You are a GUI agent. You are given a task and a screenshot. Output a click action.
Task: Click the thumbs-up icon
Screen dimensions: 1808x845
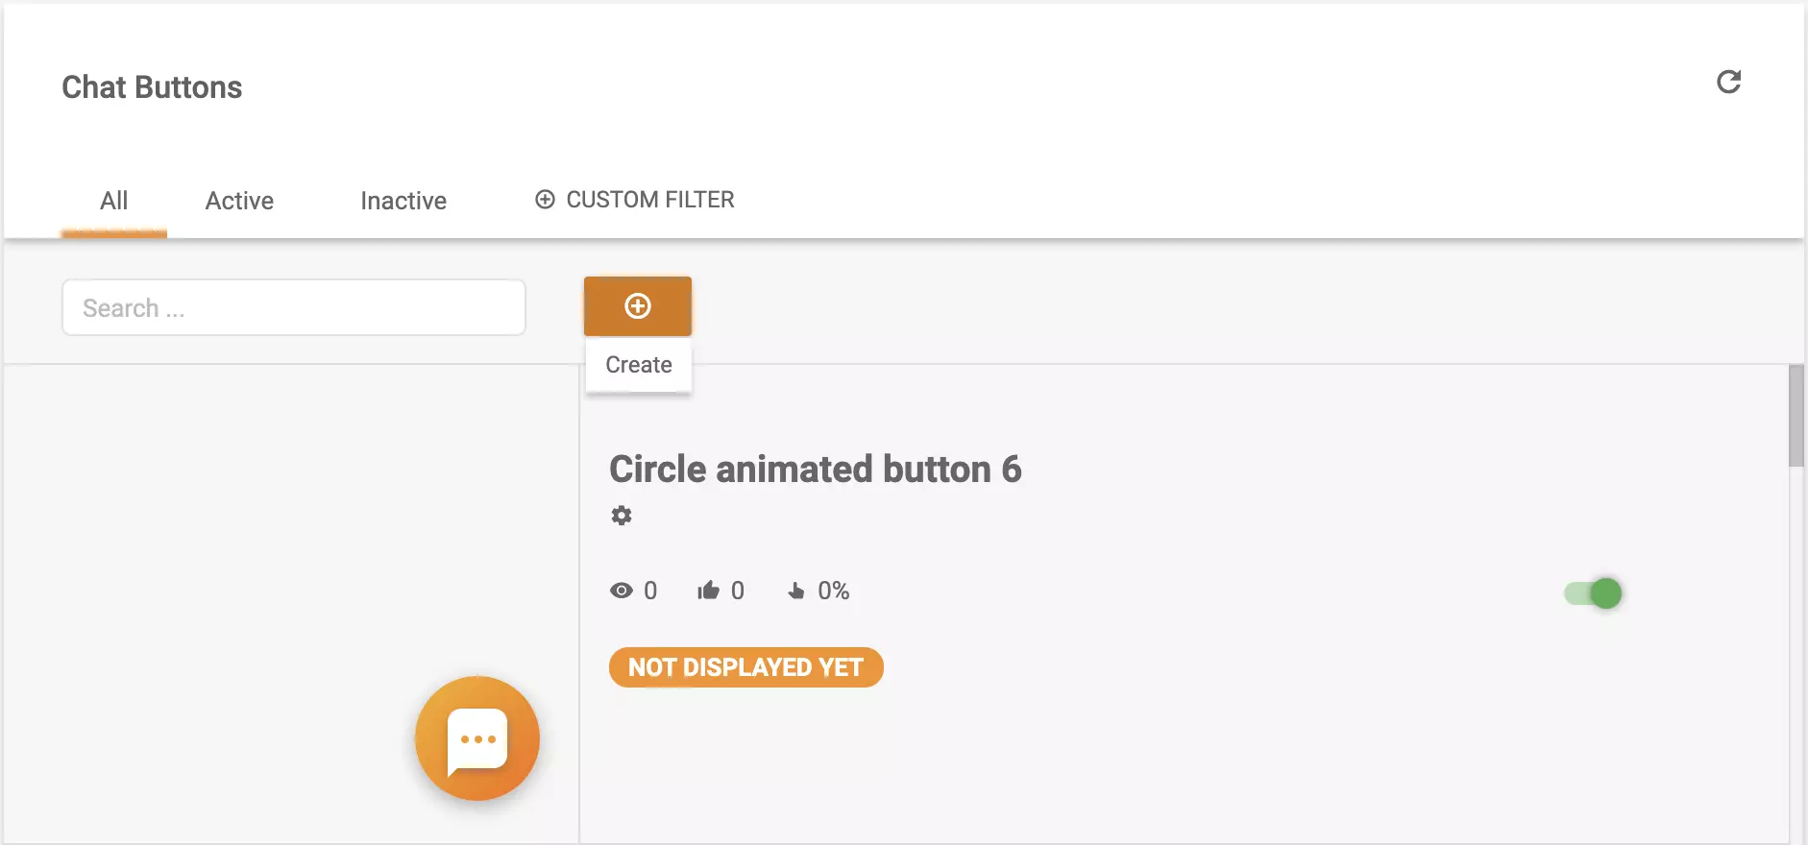coord(708,591)
